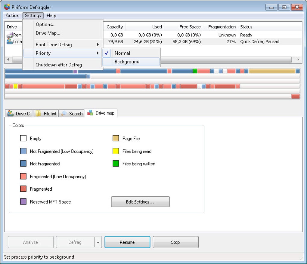Select the Local disk icon in drive list

click(x=10, y=41)
